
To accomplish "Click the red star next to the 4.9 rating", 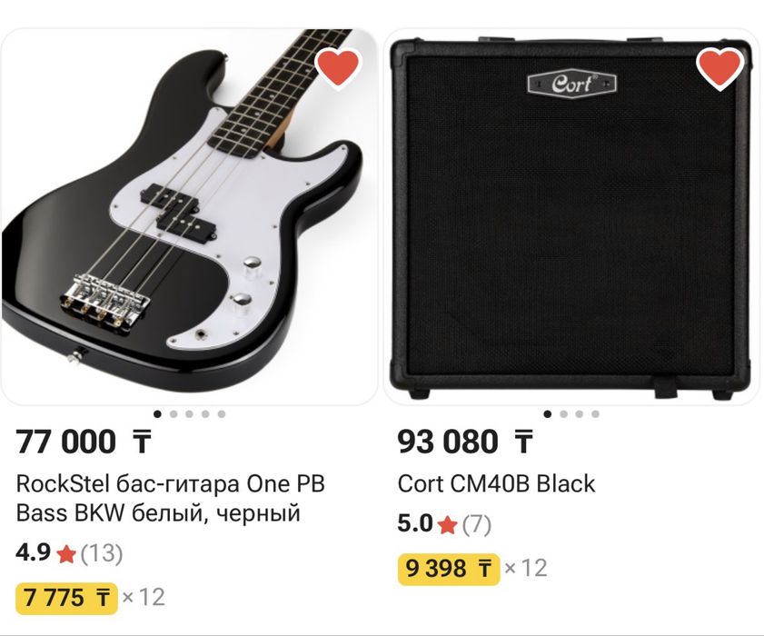I will tap(66, 552).
